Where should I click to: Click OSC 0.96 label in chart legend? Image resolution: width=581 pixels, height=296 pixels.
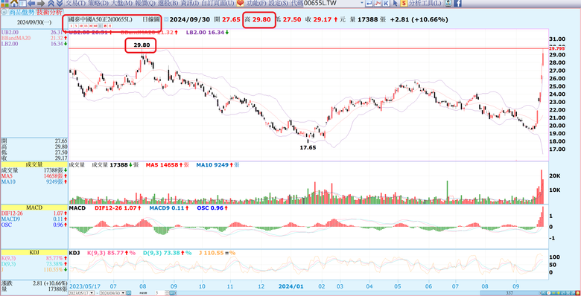(212, 208)
